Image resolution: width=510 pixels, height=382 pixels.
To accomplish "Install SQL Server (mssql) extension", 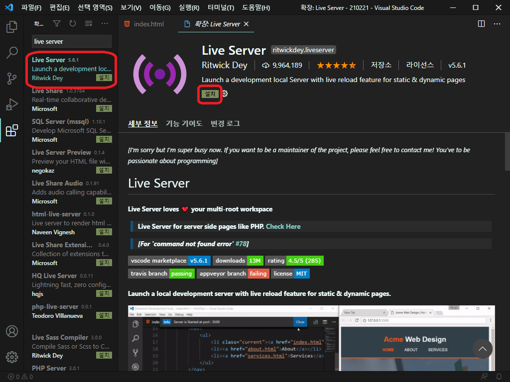I will pyautogui.click(x=104, y=139).
